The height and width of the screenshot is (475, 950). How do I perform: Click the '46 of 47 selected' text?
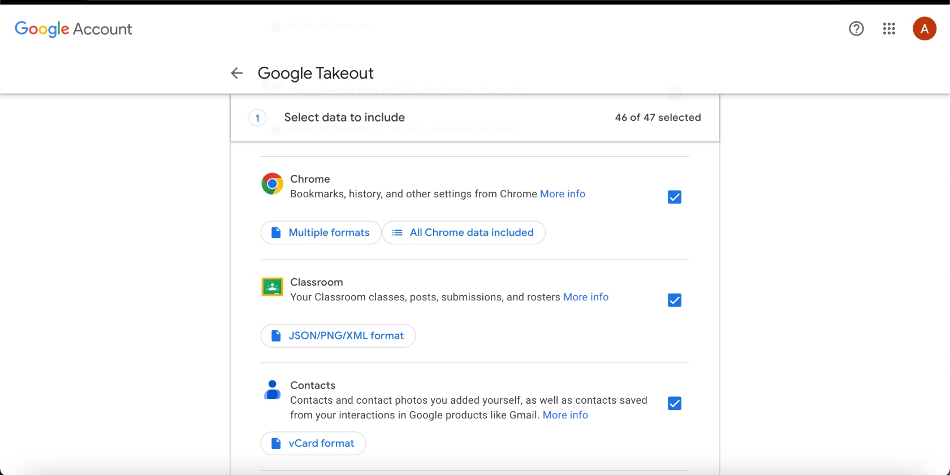click(658, 118)
